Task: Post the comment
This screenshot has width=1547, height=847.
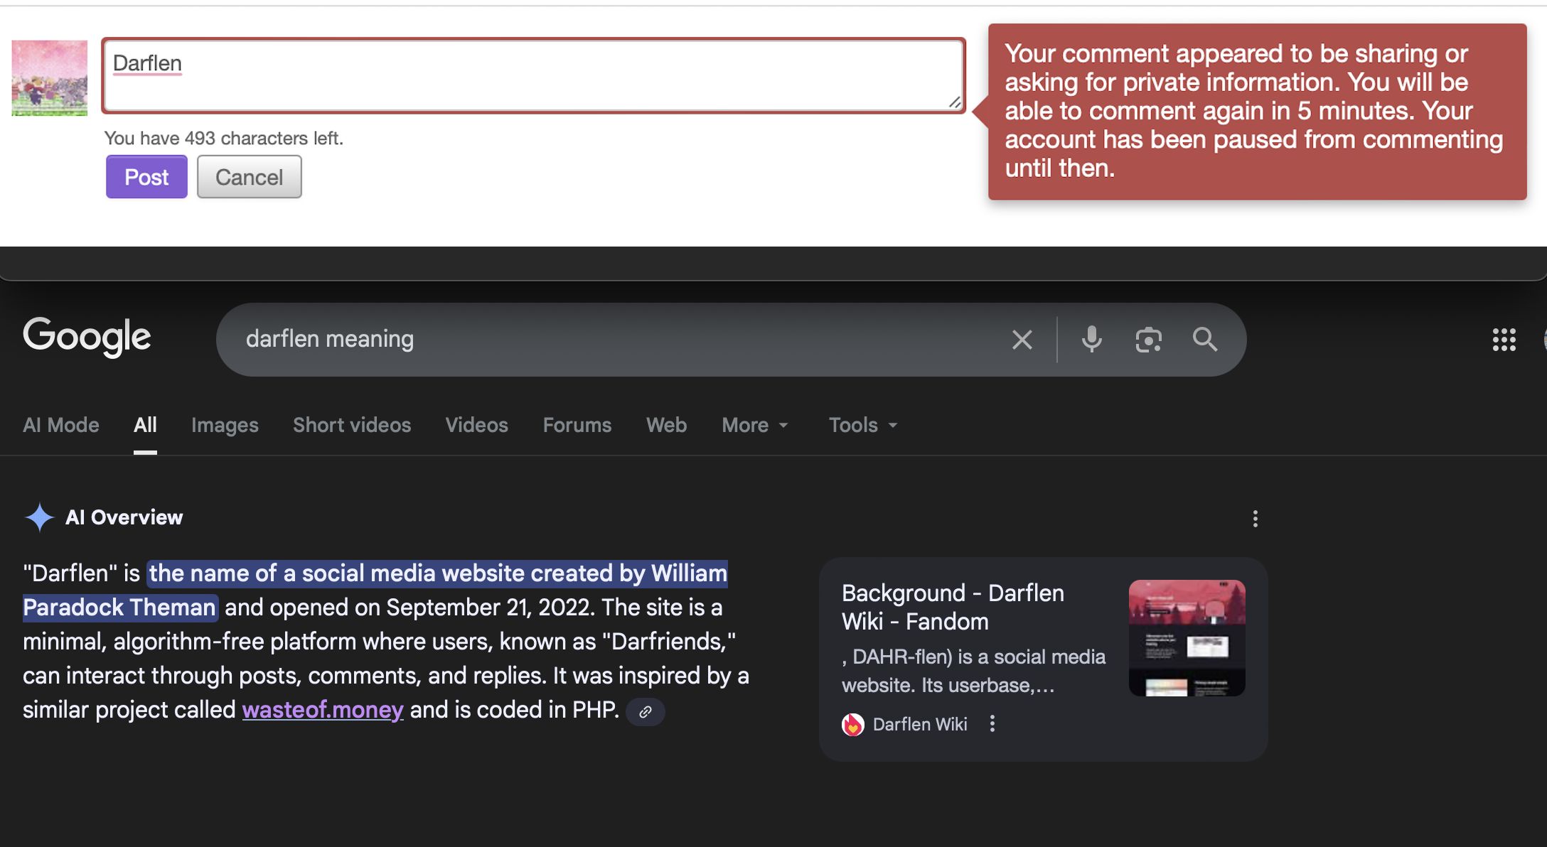Action: pos(146,177)
